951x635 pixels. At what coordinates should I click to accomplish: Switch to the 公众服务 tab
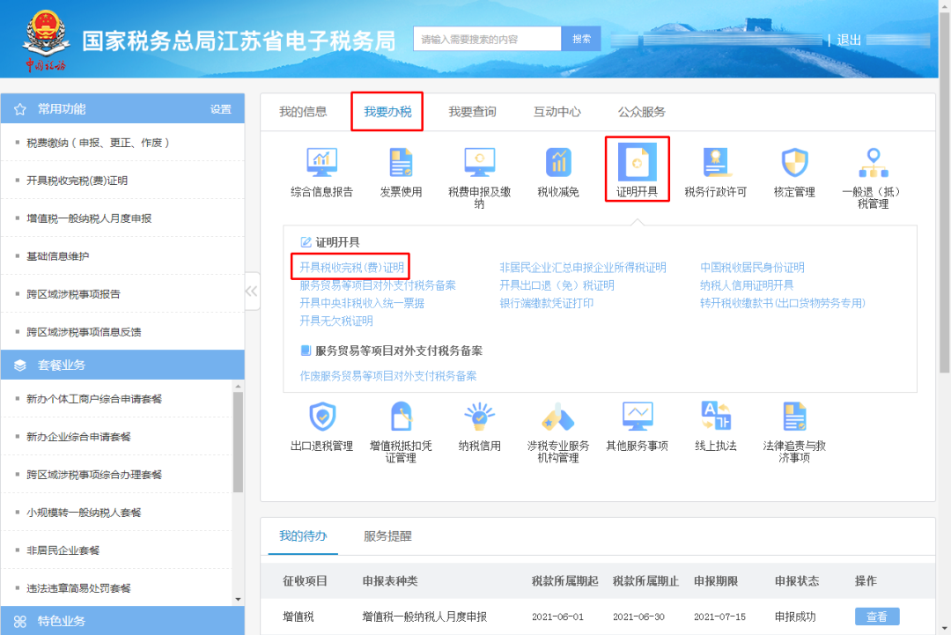pyautogui.click(x=642, y=112)
